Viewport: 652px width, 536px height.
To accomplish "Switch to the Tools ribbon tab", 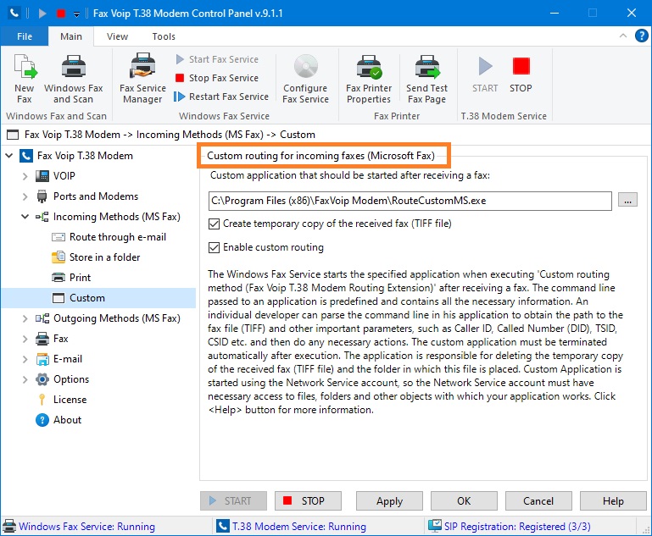I will pyautogui.click(x=164, y=36).
